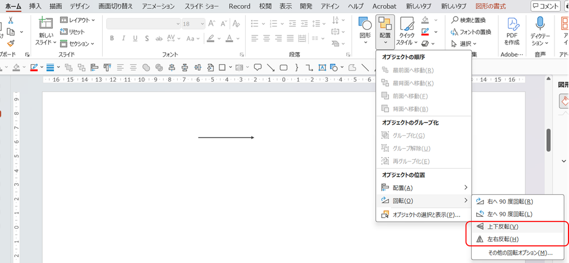Open the レイアウト layout dropdown

click(x=77, y=20)
